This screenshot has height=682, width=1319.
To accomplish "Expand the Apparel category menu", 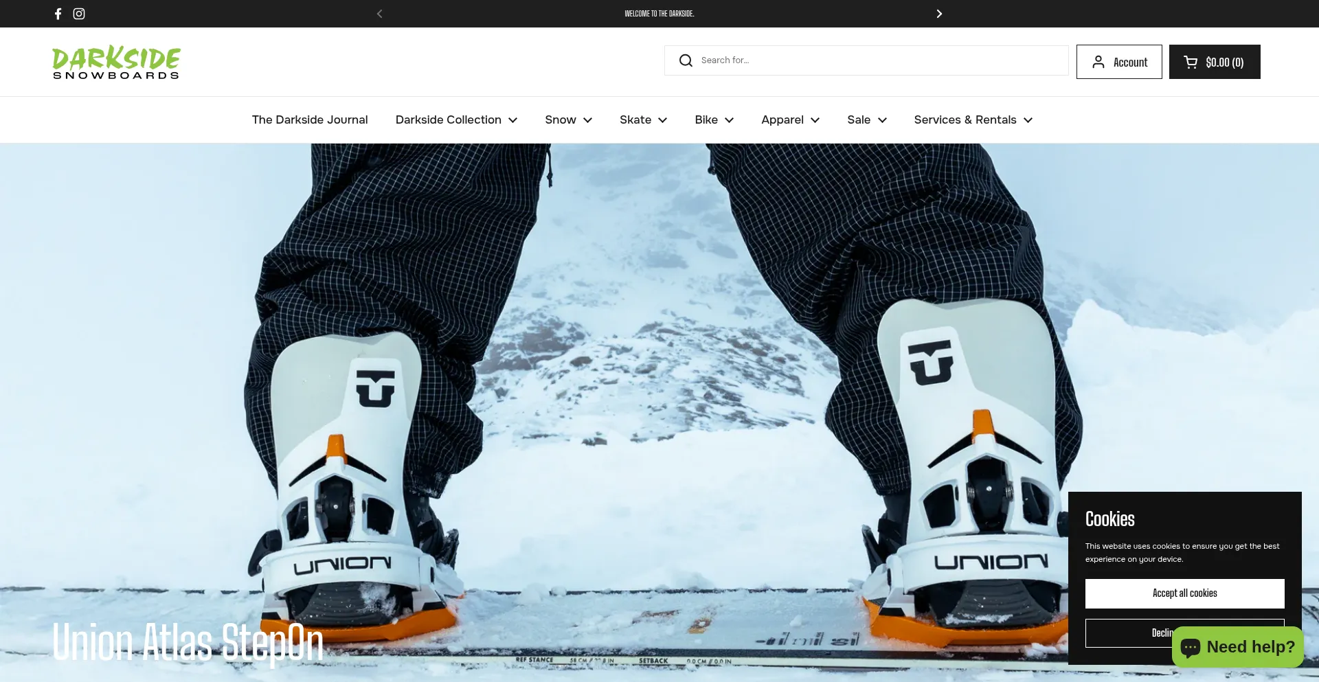I will pos(790,120).
